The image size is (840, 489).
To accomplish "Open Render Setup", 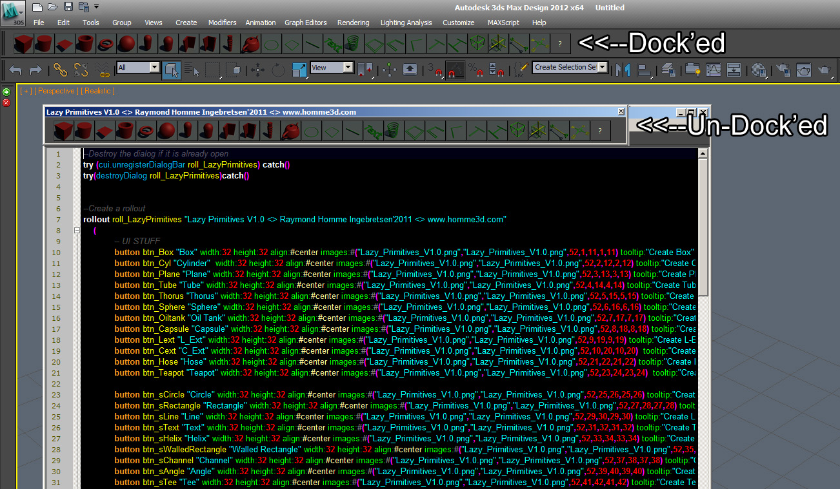I will click(x=783, y=70).
